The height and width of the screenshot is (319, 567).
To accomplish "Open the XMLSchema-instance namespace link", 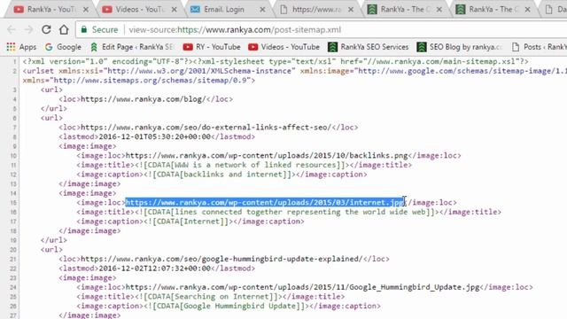I will coord(199,71).
